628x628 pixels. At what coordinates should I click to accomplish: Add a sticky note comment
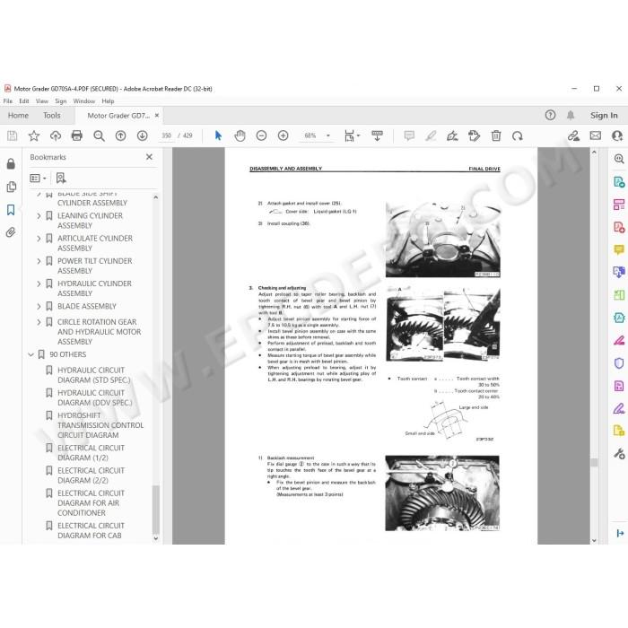[x=409, y=135]
